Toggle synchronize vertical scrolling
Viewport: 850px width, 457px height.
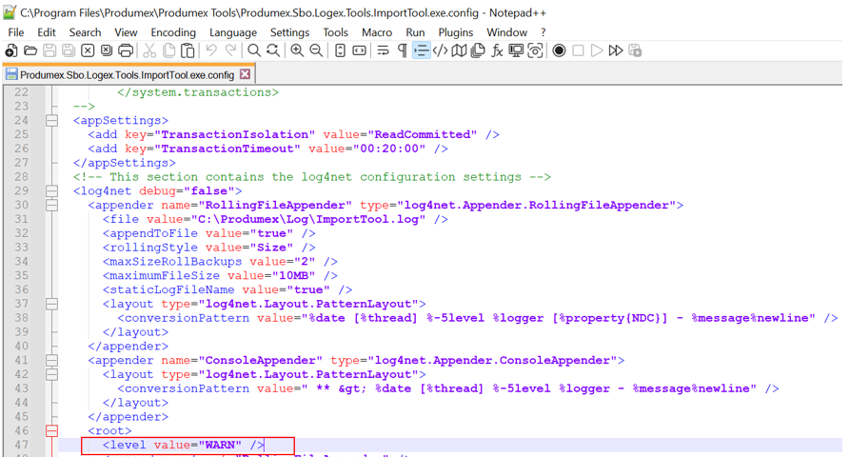[340, 51]
